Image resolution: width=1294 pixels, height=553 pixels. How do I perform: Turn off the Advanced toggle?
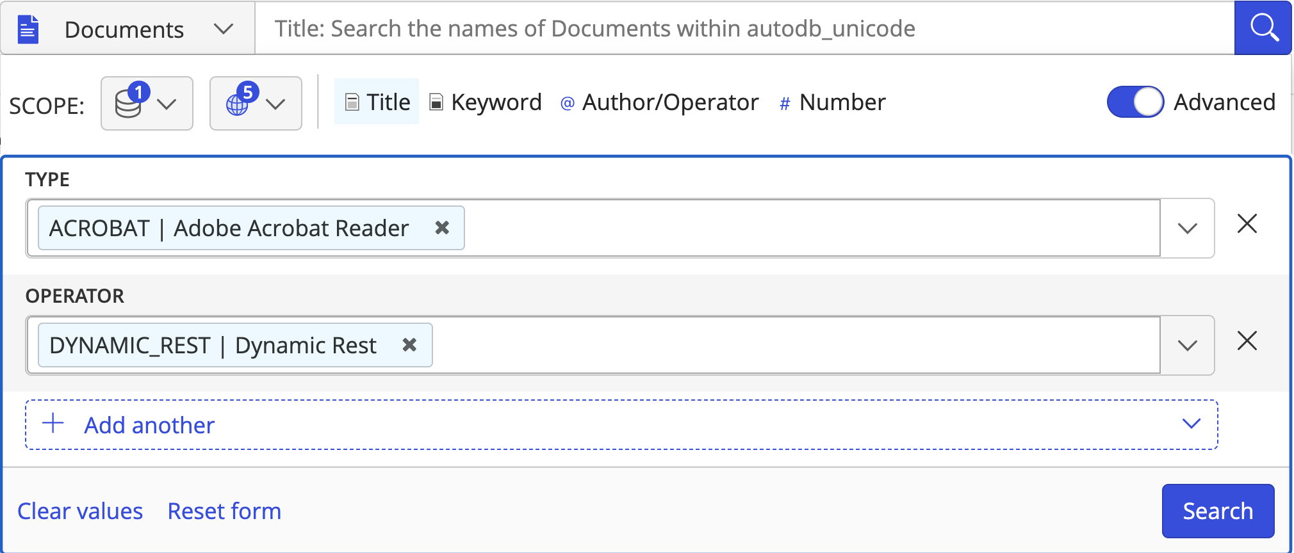click(1135, 102)
